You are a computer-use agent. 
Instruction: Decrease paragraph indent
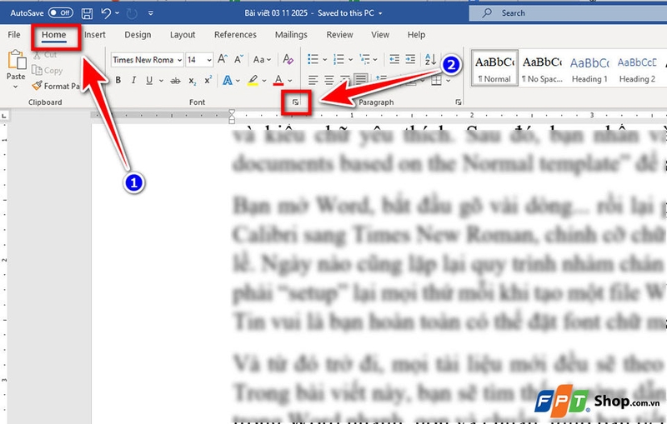click(x=394, y=59)
